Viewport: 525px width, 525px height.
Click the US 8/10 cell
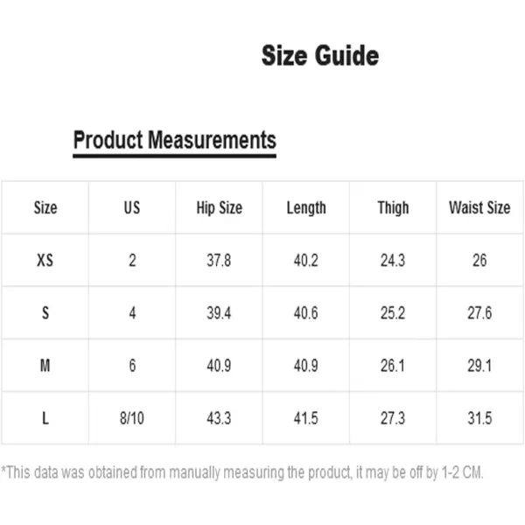click(132, 418)
